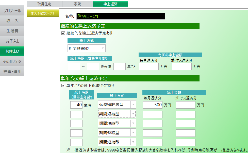Switch to the 家賃 tab
Screen dimensions: 248x153
point(77,4)
